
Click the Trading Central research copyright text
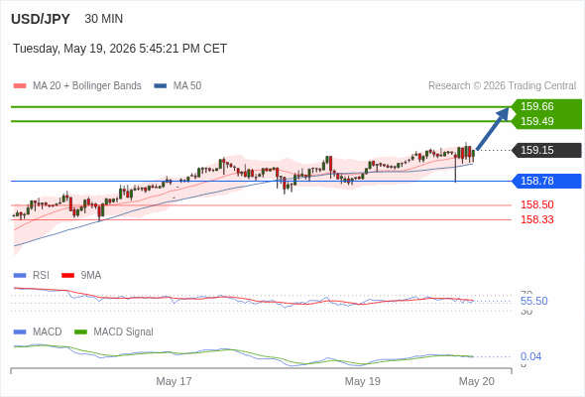(x=502, y=86)
